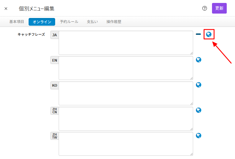Select the オンライン tab
235x159 pixels.
[42, 22]
